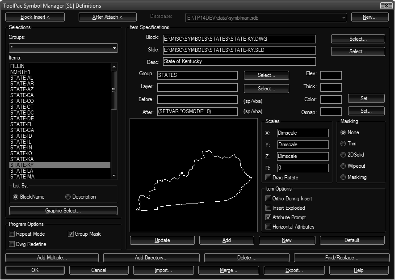Enable the Drag Rotate checkbox
The height and width of the screenshot is (280, 395).
[x=268, y=178]
